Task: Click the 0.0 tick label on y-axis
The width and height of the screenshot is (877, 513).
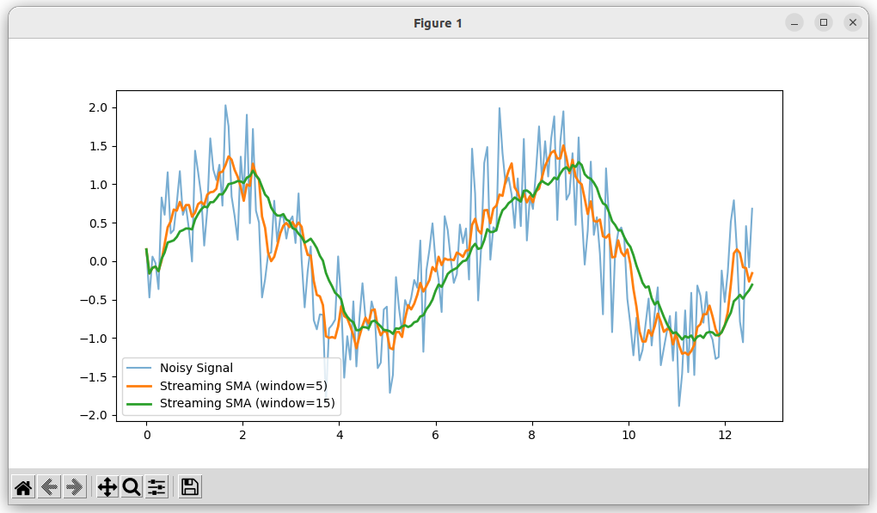Action: pos(97,261)
